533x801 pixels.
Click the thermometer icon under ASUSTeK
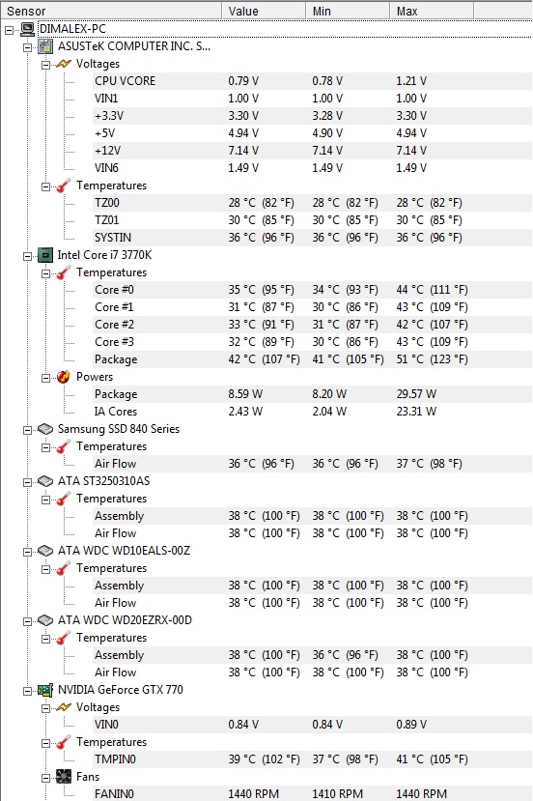64,186
